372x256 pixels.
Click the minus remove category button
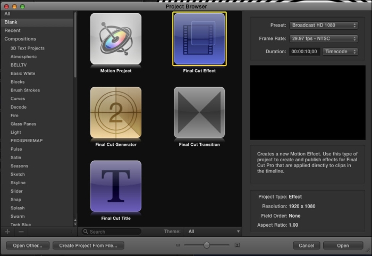click(x=21, y=232)
